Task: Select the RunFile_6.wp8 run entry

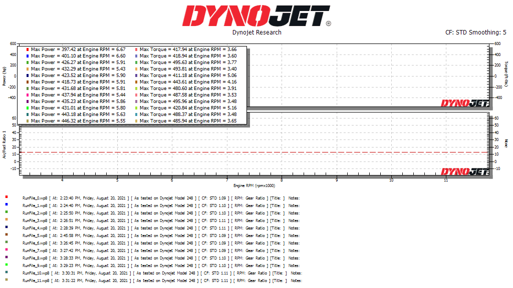Action: [x=161, y=243]
